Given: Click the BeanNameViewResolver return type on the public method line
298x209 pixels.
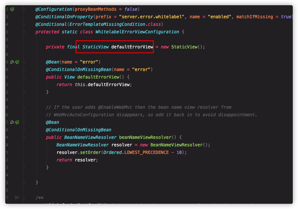Looking at the screenshot, I should tap(90, 137).
